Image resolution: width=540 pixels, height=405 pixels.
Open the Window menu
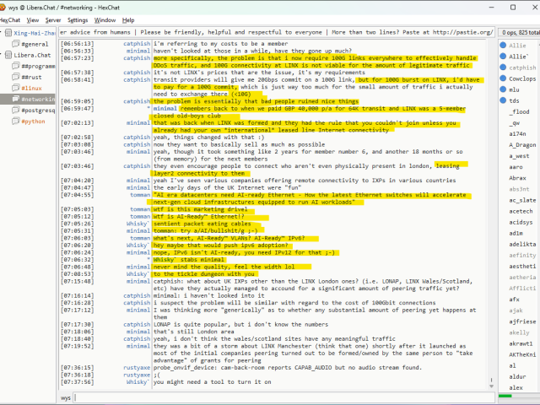click(105, 19)
